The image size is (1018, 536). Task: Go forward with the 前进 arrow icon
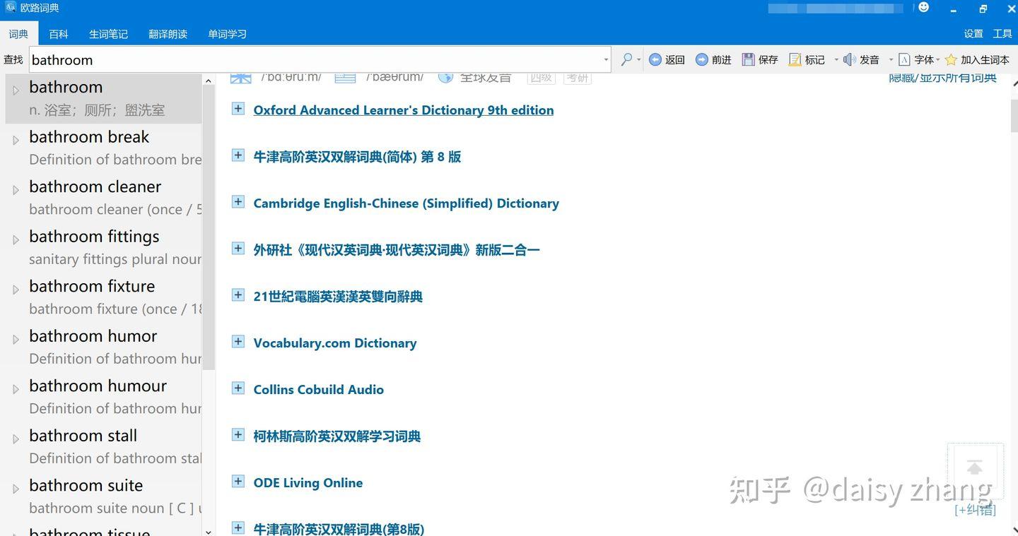tap(701, 60)
